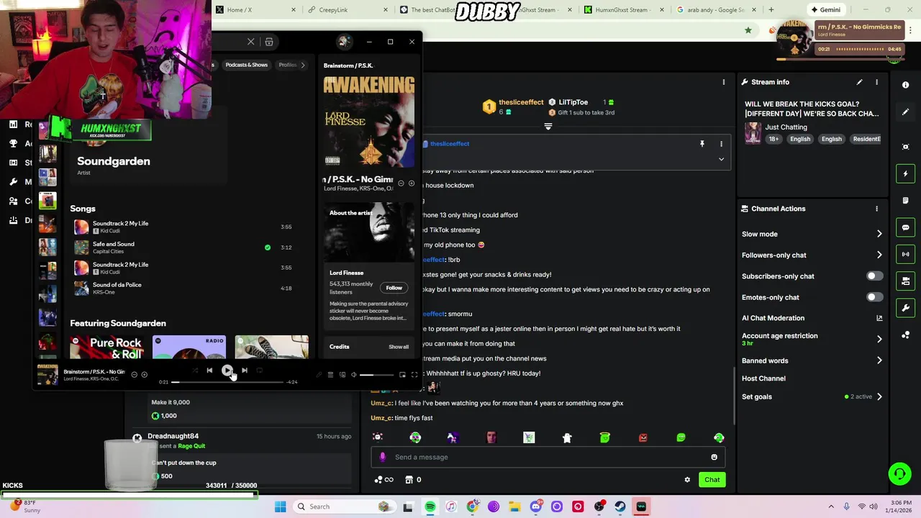Click the note page sidebar icon

click(905, 201)
